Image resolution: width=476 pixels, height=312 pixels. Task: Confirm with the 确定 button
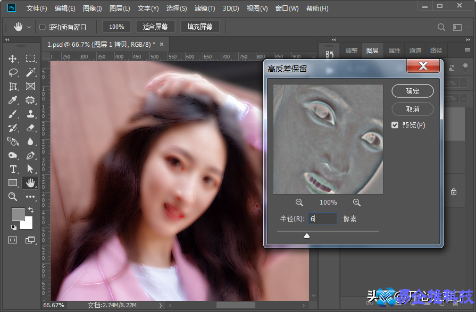[412, 91]
